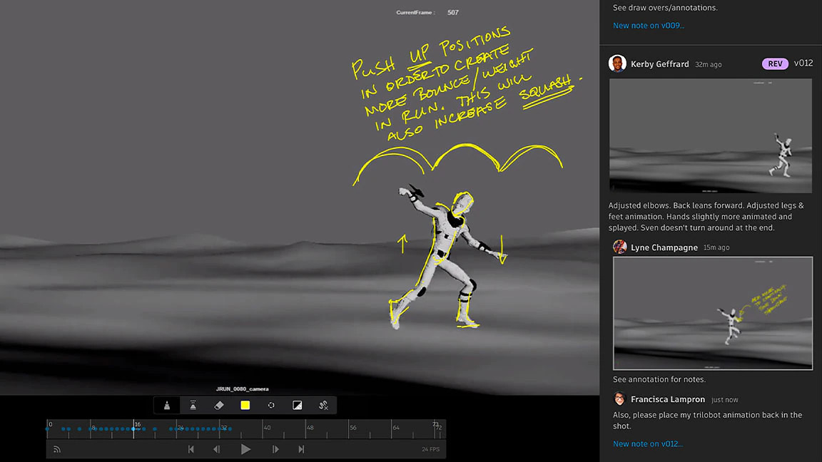
Task: Click Kerby Geffrard's avatar
Action: coord(617,64)
